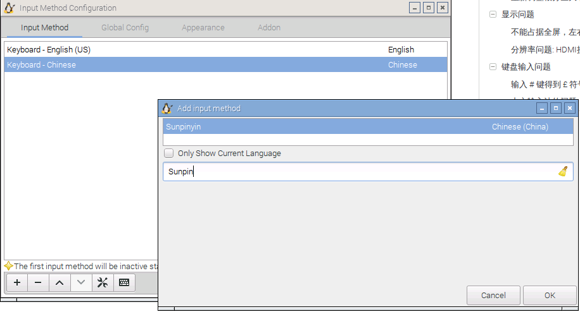Collapse the 显示问题 tree section

[493, 15]
